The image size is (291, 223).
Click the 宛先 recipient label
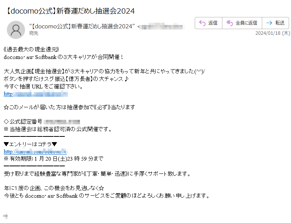[34, 33]
